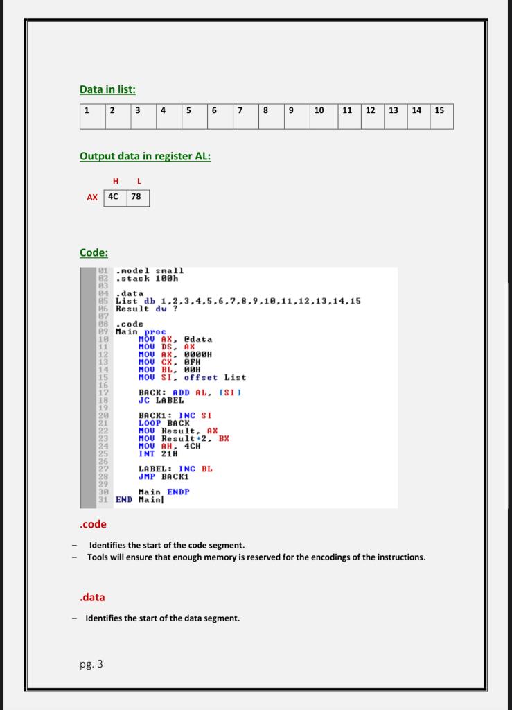Screen dimensions: 512x710
Task: Select cell 4 in the data list table
Action: [169, 116]
